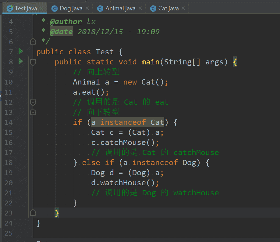This screenshot has height=242, width=280.
Task: Close the Dog.java editor tab
Action: click(87, 8)
